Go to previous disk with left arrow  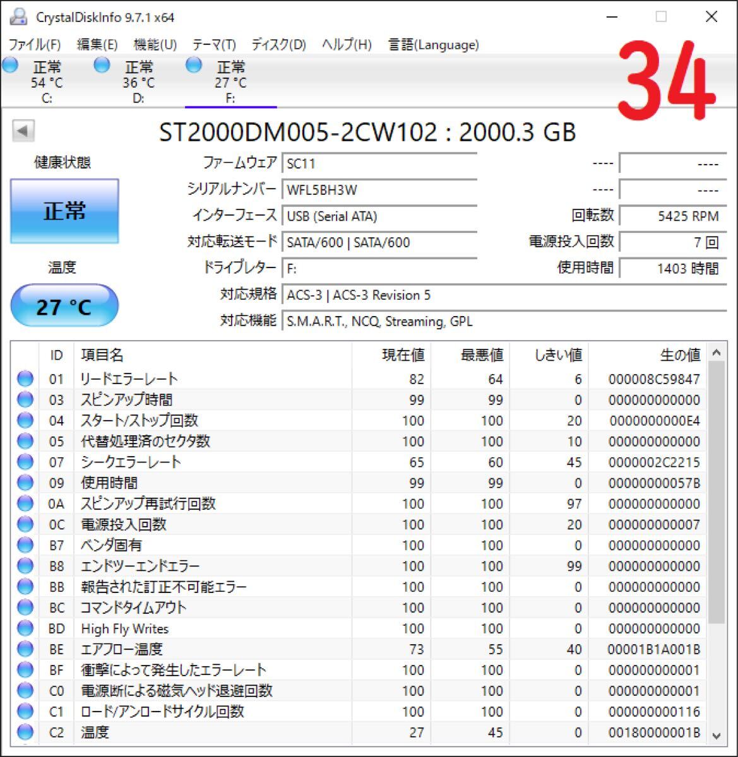[x=23, y=131]
